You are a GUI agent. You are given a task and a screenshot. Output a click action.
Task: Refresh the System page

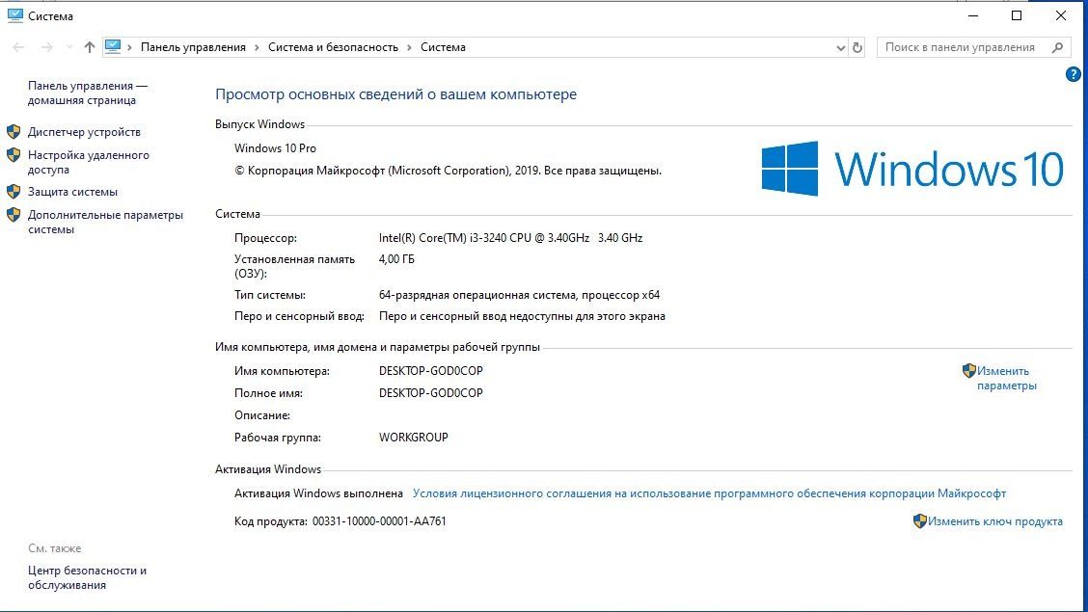857,48
